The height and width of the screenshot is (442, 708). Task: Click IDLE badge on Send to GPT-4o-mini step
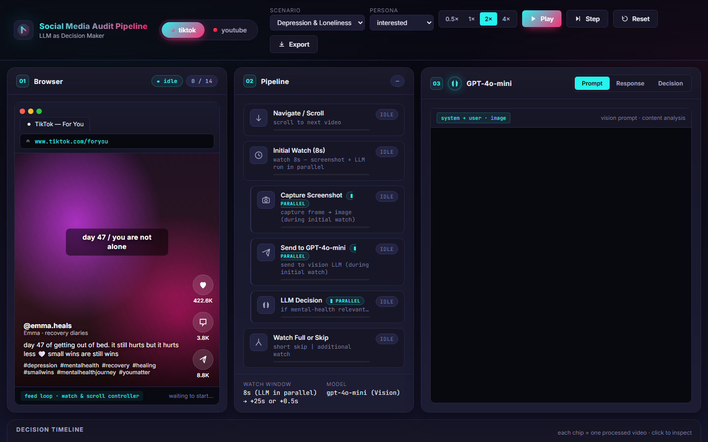tap(387, 249)
